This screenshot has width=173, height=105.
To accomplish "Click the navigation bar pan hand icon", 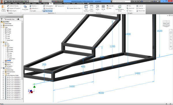I will tap(171, 37).
